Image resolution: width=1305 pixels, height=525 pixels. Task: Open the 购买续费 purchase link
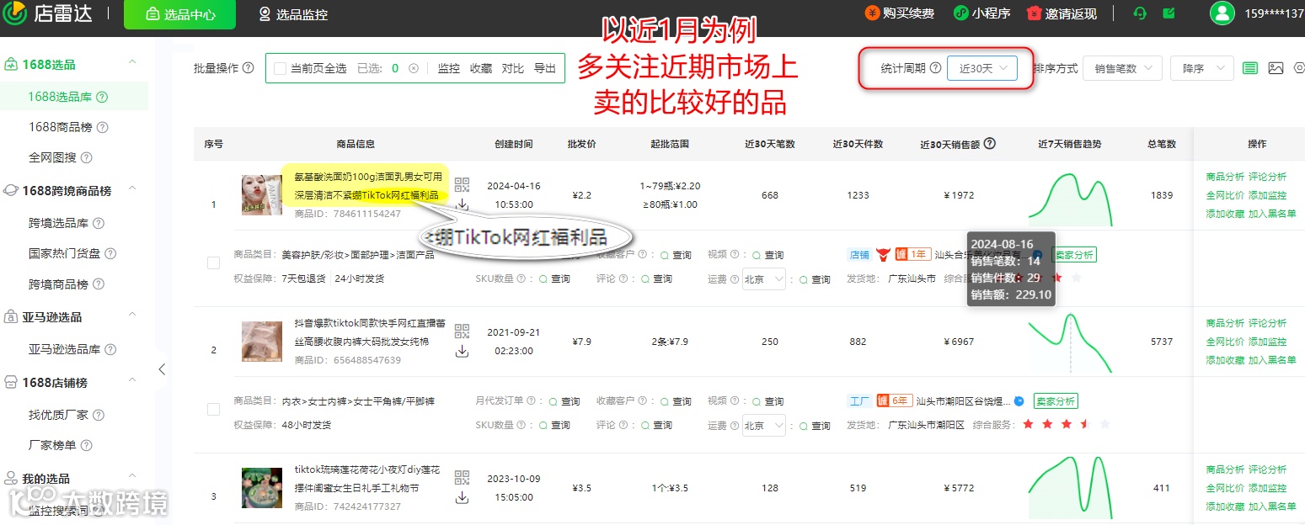coord(900,14)
